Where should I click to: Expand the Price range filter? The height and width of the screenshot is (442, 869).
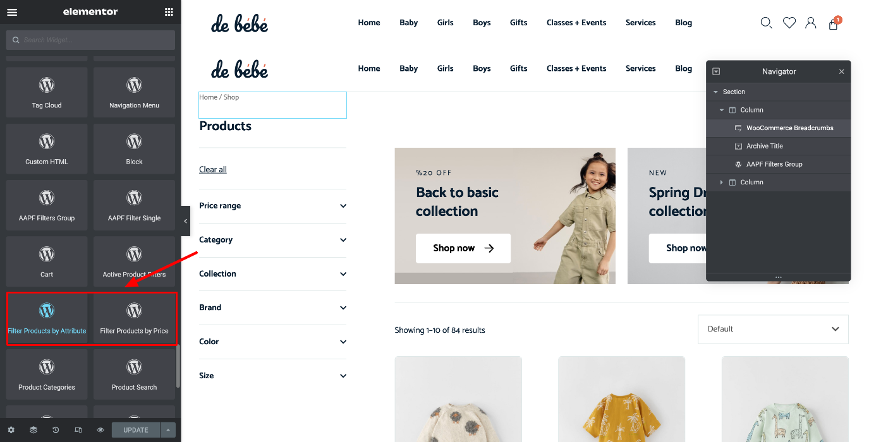[x=272, y=206]
